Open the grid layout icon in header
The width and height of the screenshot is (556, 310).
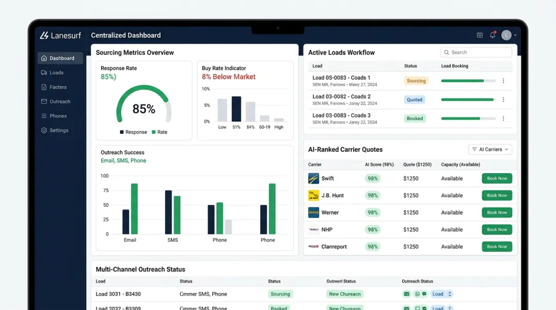tap(480, 35)
